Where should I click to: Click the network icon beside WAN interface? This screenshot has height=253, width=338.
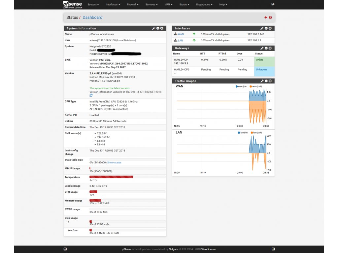coord(176,34)
